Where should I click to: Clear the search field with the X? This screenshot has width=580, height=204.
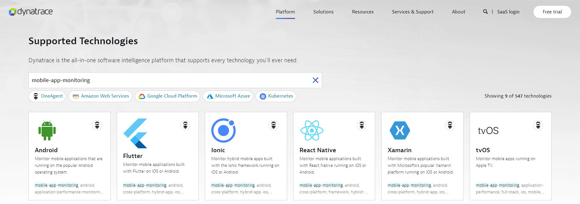click(x=315, y=80)
